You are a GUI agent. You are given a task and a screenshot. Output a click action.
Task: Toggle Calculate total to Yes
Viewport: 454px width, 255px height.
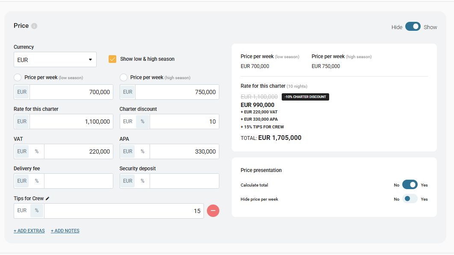coord(410,184)
